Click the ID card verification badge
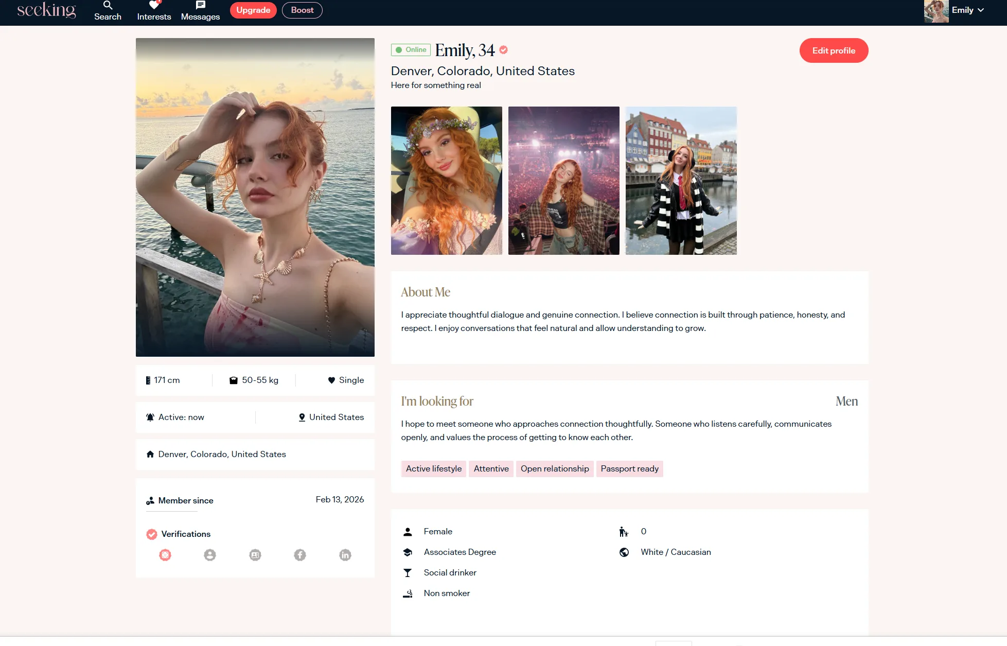This screenshot has width=1007, height=646. [255, 555]
